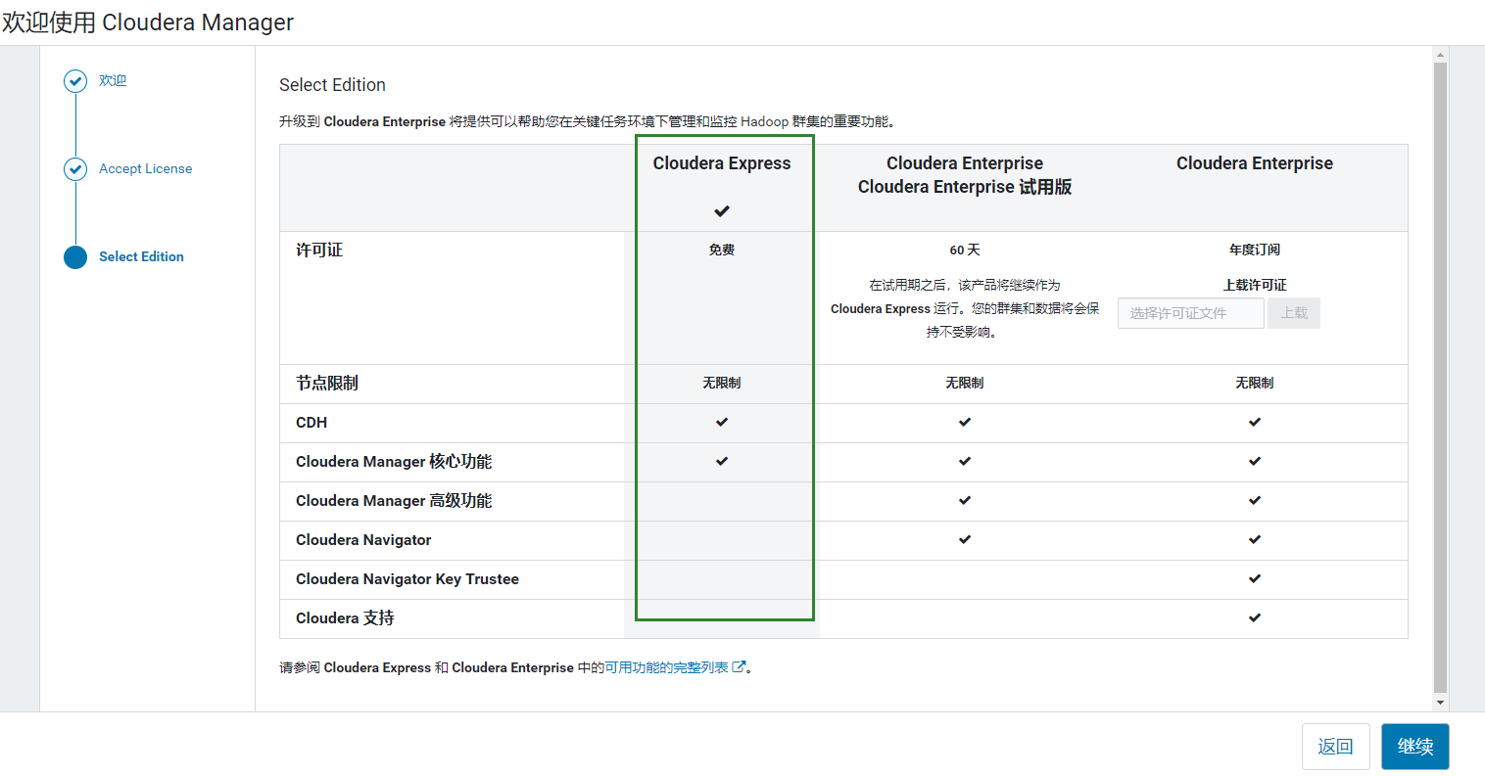This screenshot has height=776, width=1485.
Task: Click Cloudera 支持 checkmark in Enterprise column
Action: pyautogui.click(x=1255, y=617)
